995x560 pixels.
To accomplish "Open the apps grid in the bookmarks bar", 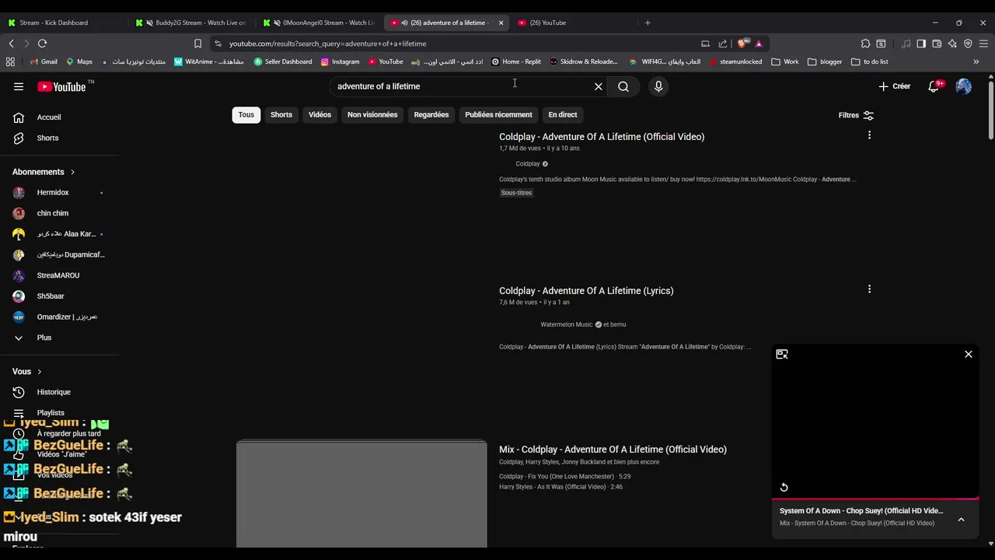I will tap(10, 61).
